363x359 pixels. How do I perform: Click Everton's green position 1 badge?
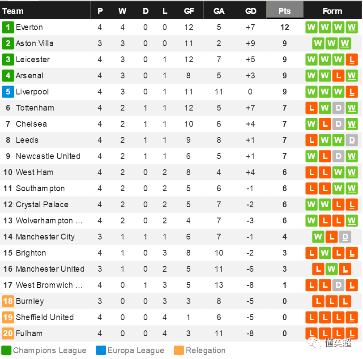(8, 27)
